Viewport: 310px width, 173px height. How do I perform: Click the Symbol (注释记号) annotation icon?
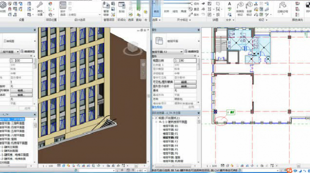point(282,8)
